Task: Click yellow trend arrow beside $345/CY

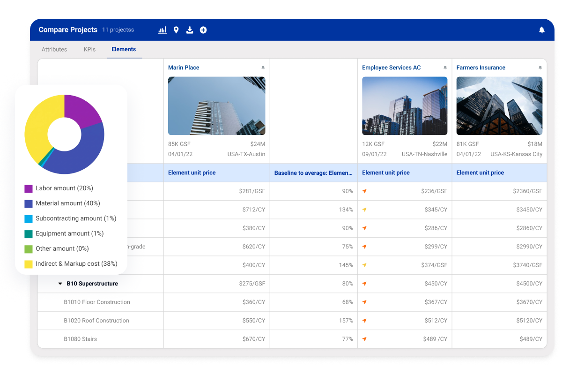Action: [364, 210]
